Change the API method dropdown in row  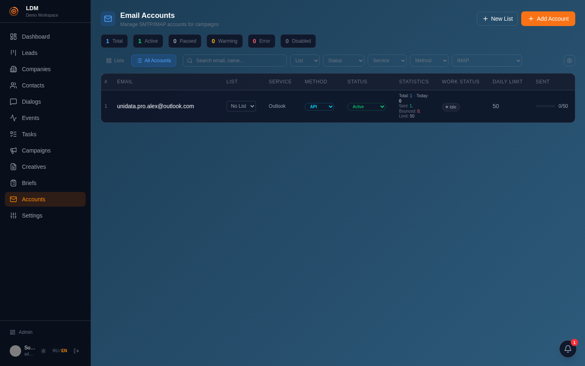pyautogui.click(x=319, y=107)
